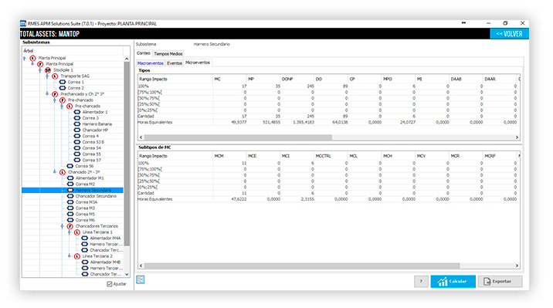Click the Alimentador M1 equipment icon

click(x=70, y=178)
